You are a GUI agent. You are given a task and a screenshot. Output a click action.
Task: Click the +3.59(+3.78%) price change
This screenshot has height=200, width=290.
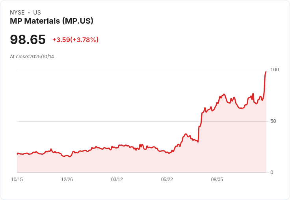point(75,40)
